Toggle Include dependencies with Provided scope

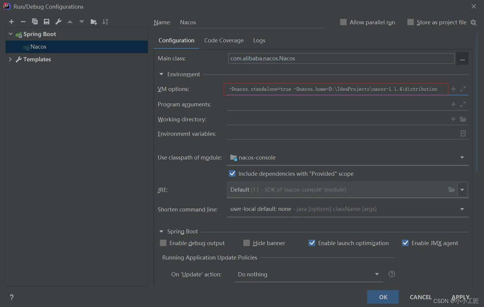232,174
